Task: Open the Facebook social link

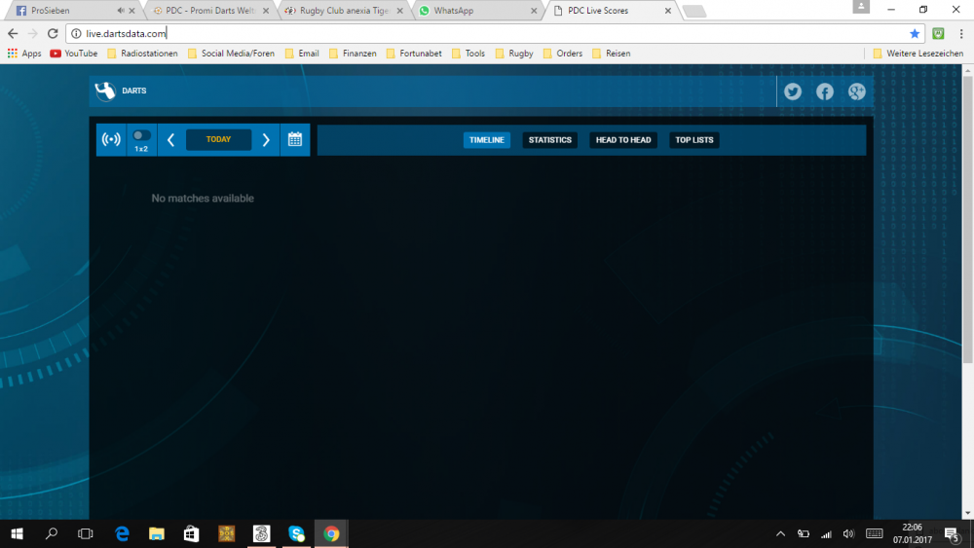Action: point(825,91)
